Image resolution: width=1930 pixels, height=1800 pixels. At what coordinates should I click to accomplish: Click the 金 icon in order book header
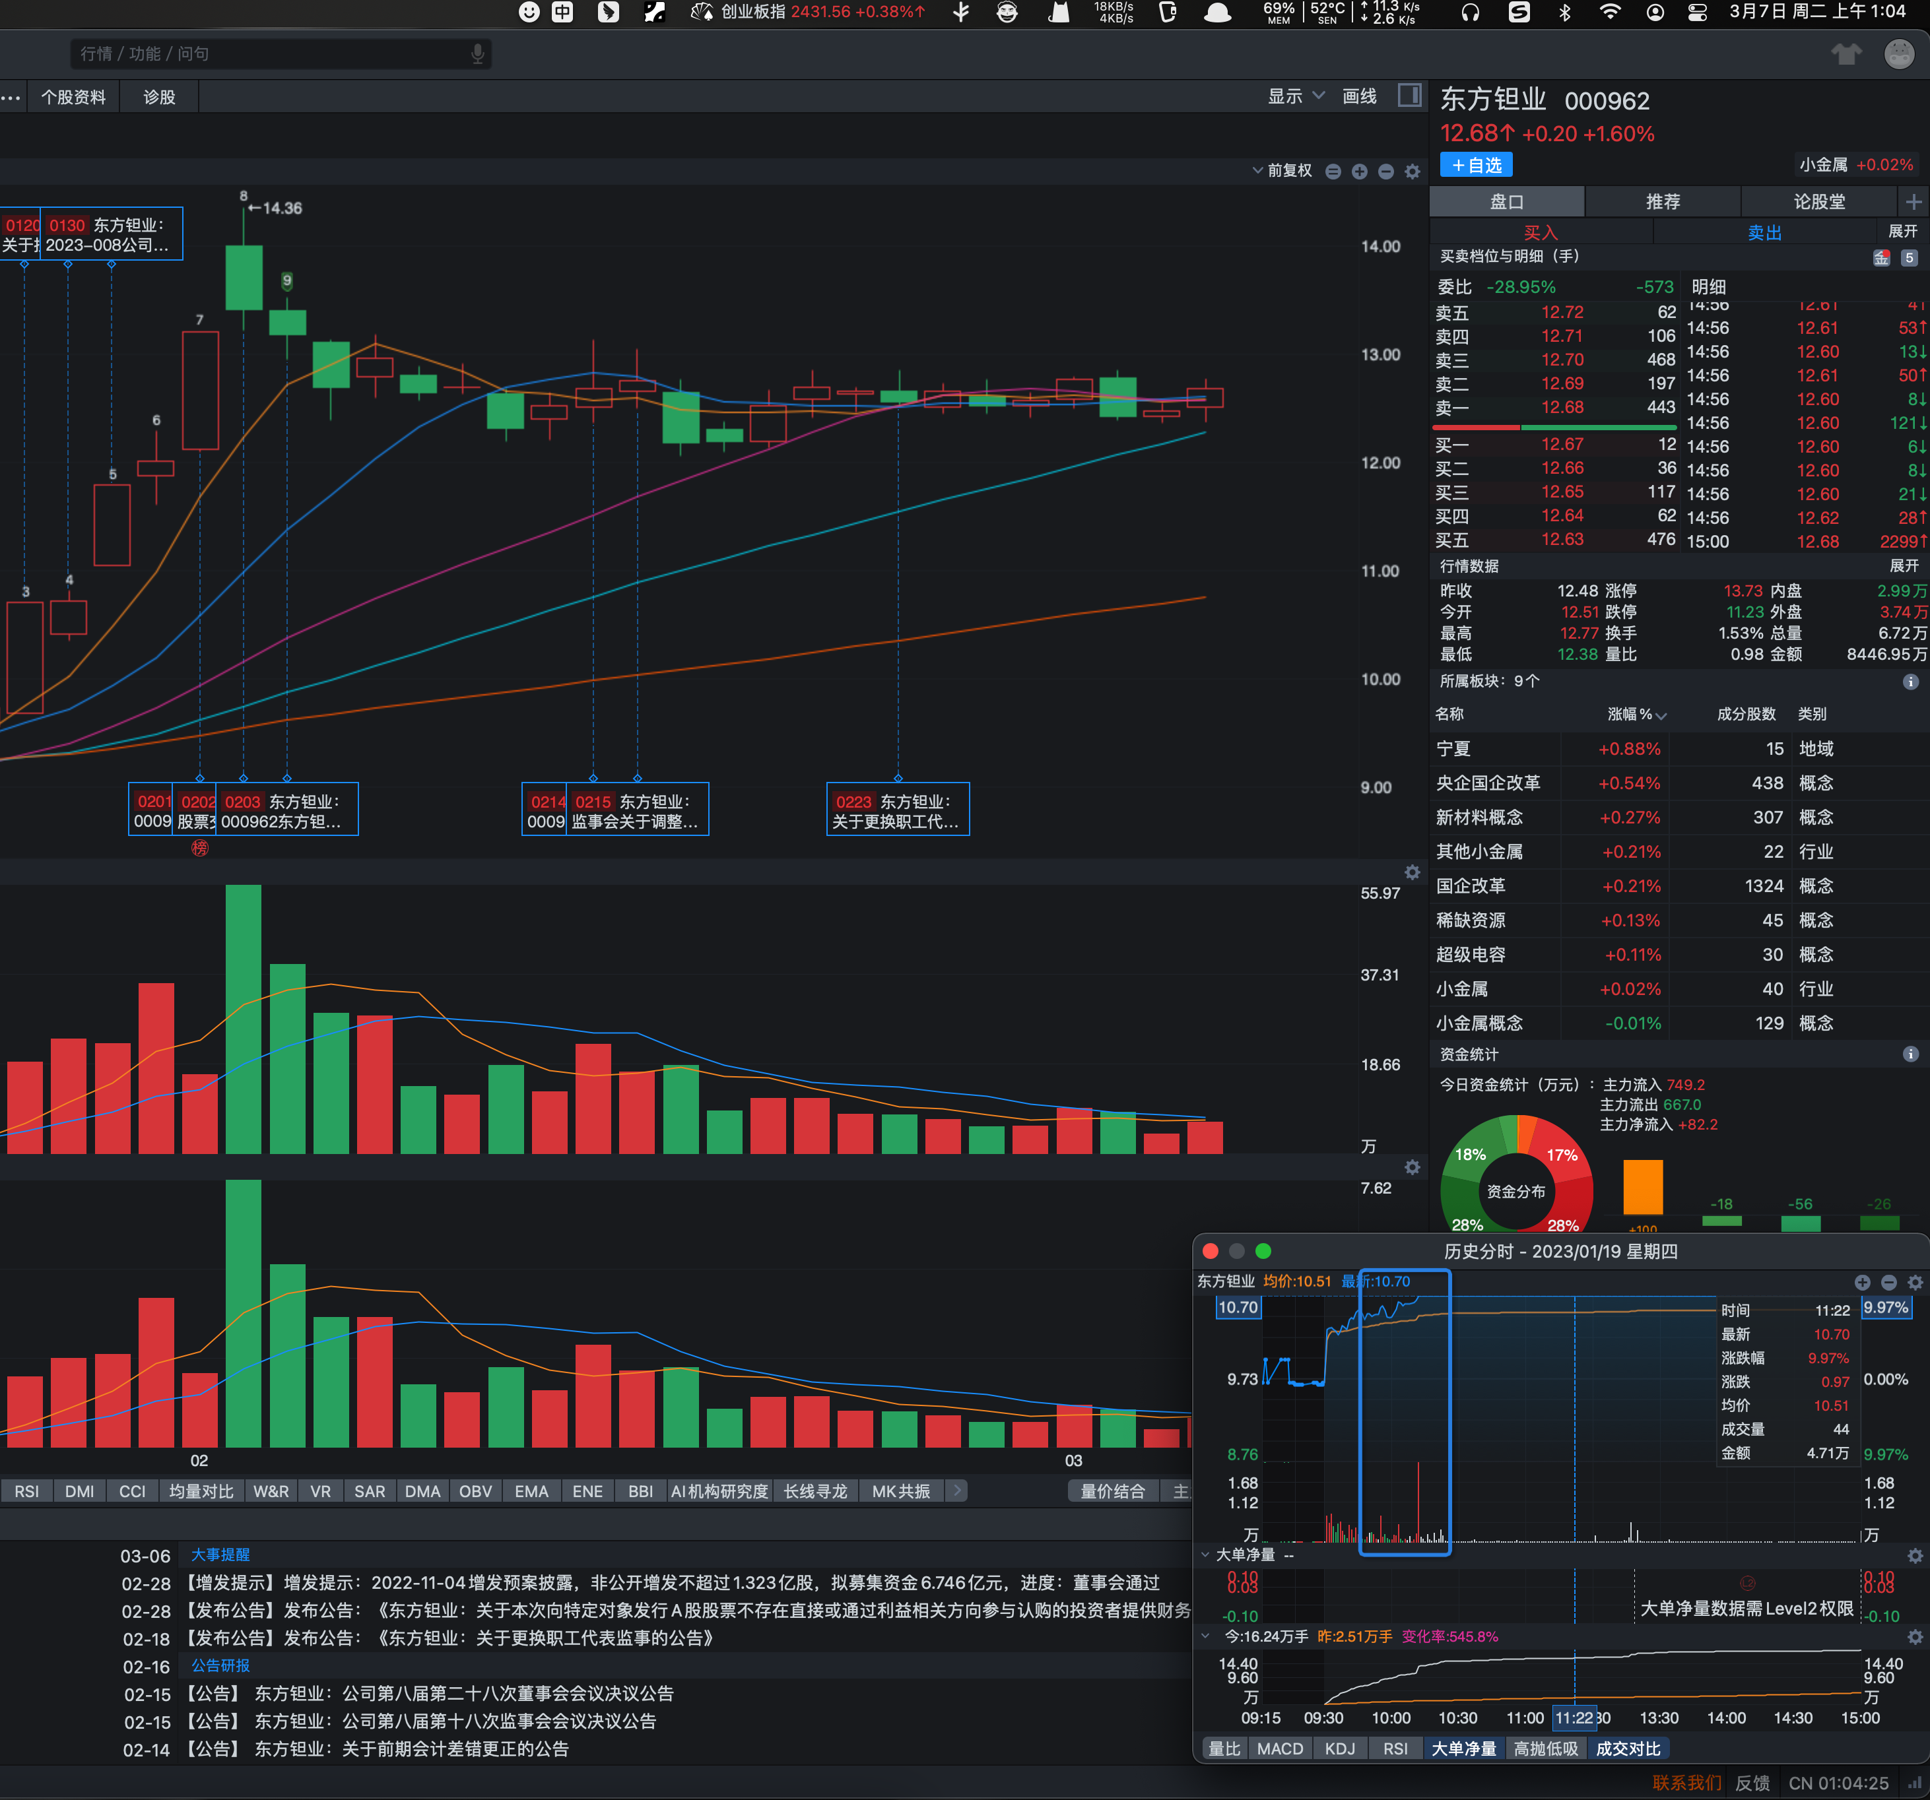click(1880, 258)
